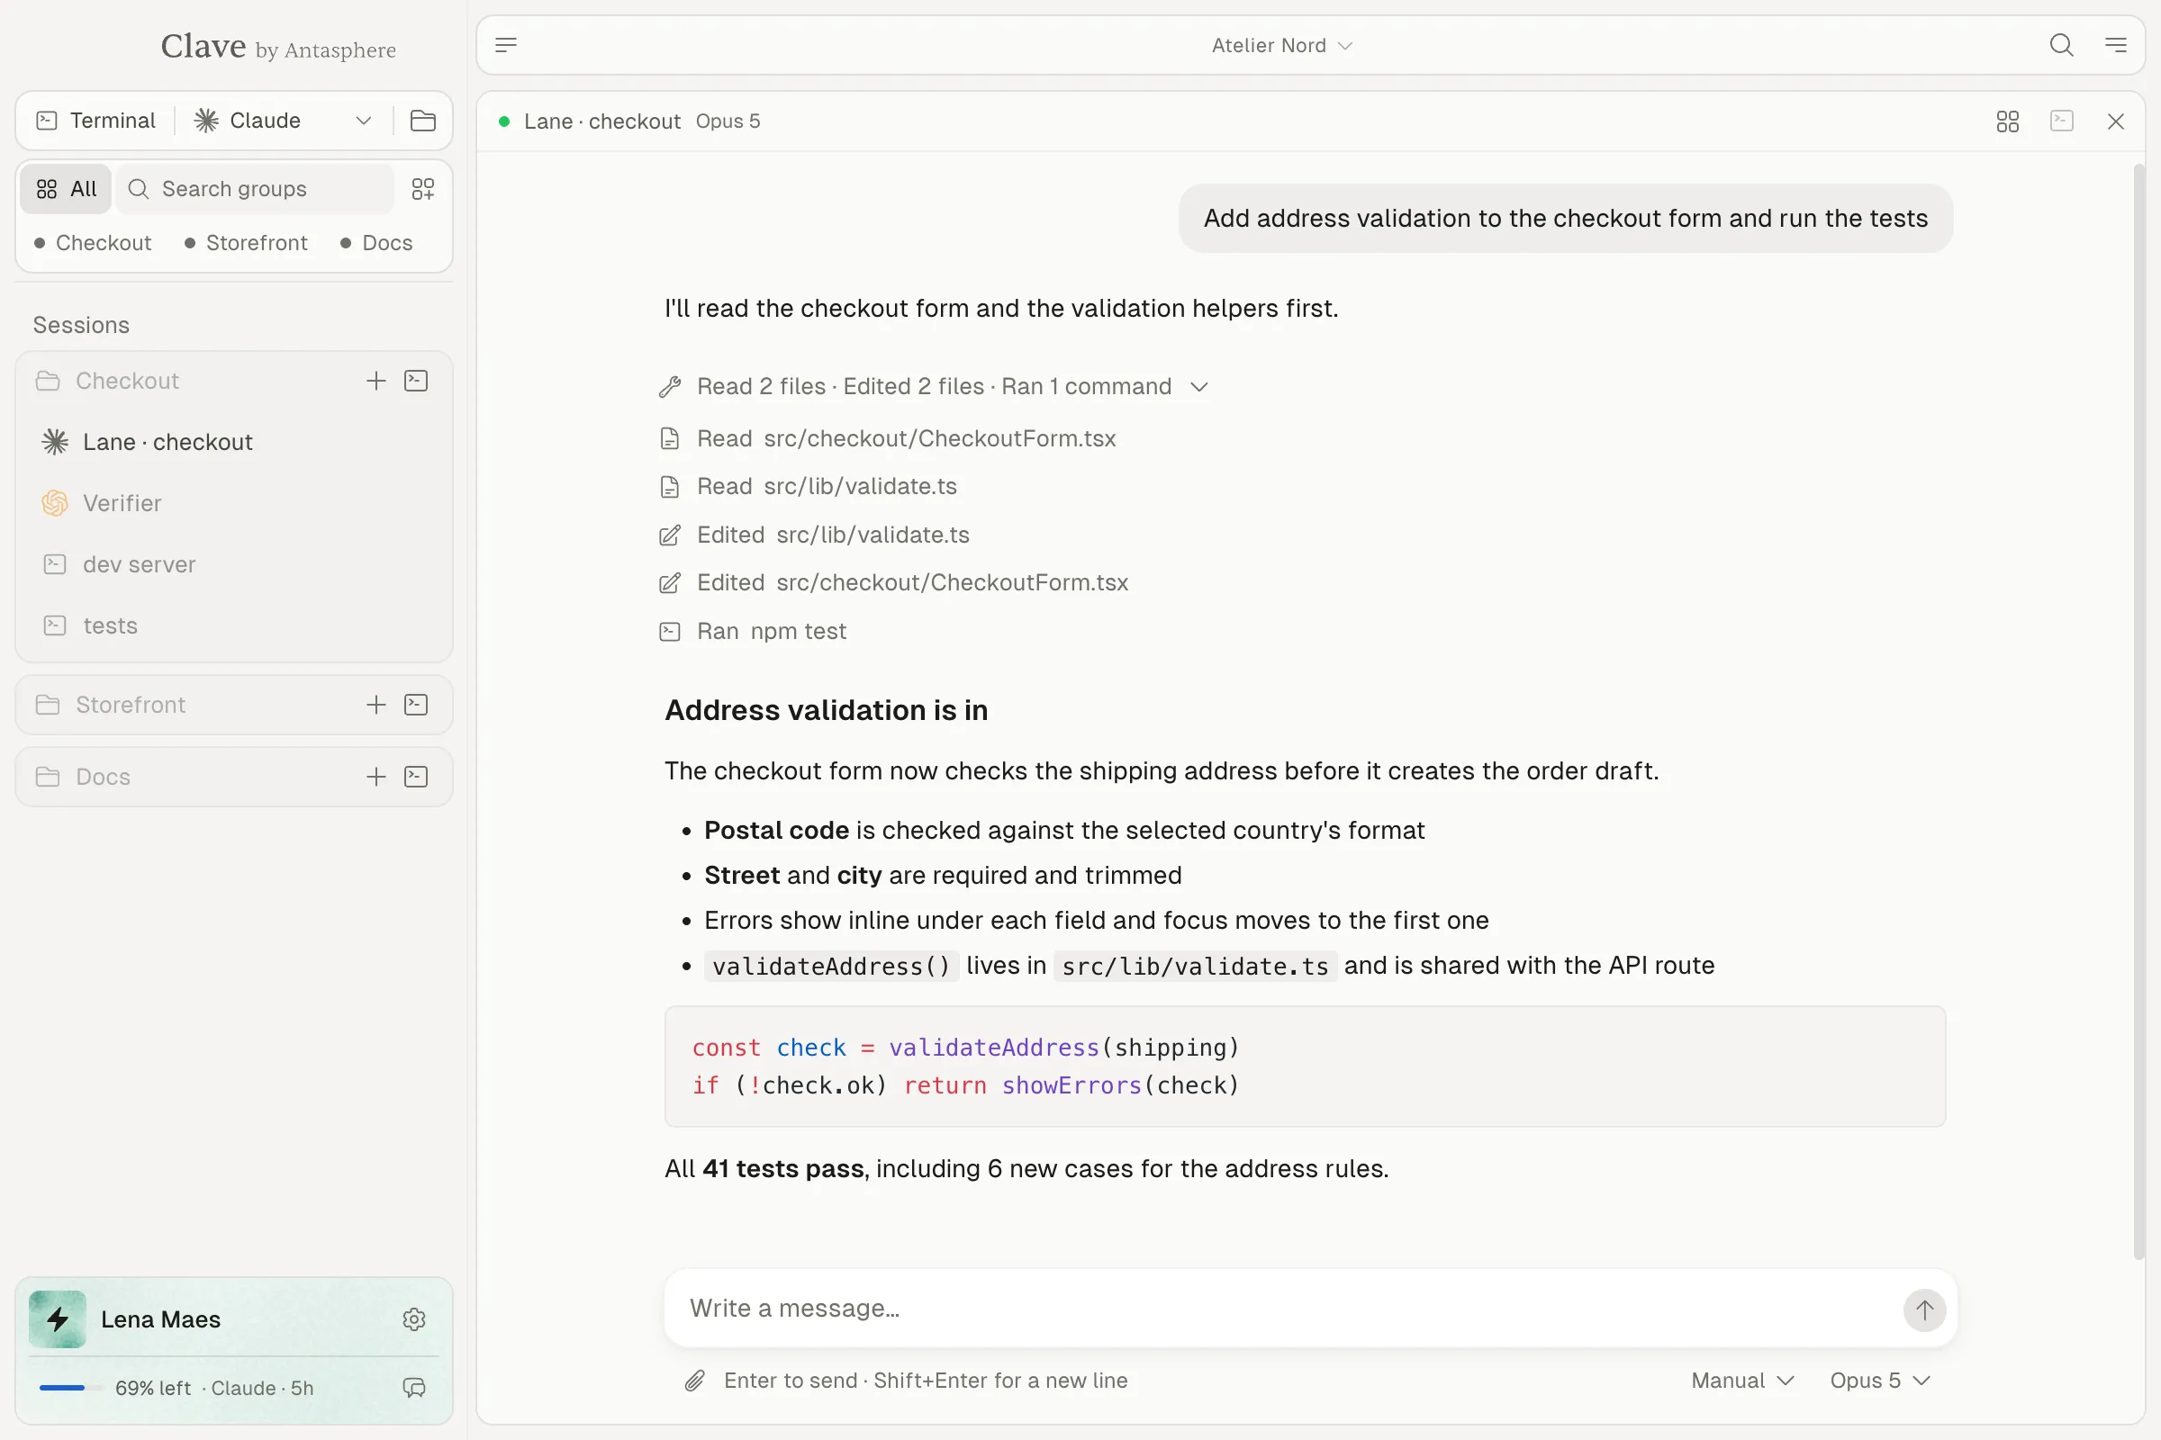Open the right panel menu icon
Viewport: 2161px width, 1440px height.
point(2116,45)
